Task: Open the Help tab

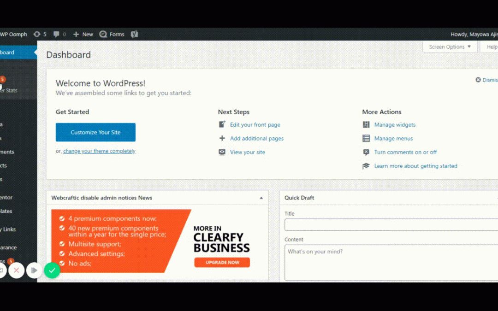Action: 489,47
